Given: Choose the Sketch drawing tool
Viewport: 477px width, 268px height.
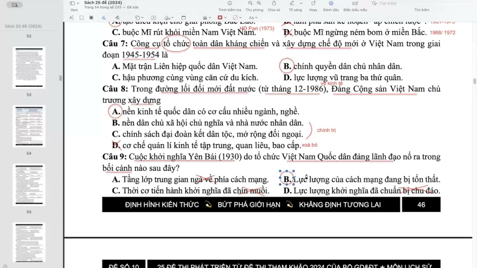Looking at the screenshot, I should pos(104,17).
